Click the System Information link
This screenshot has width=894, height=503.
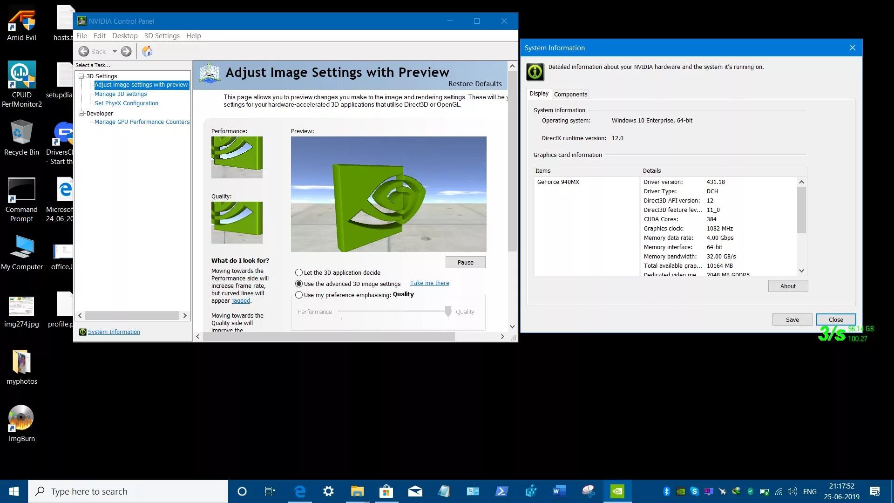114,332
